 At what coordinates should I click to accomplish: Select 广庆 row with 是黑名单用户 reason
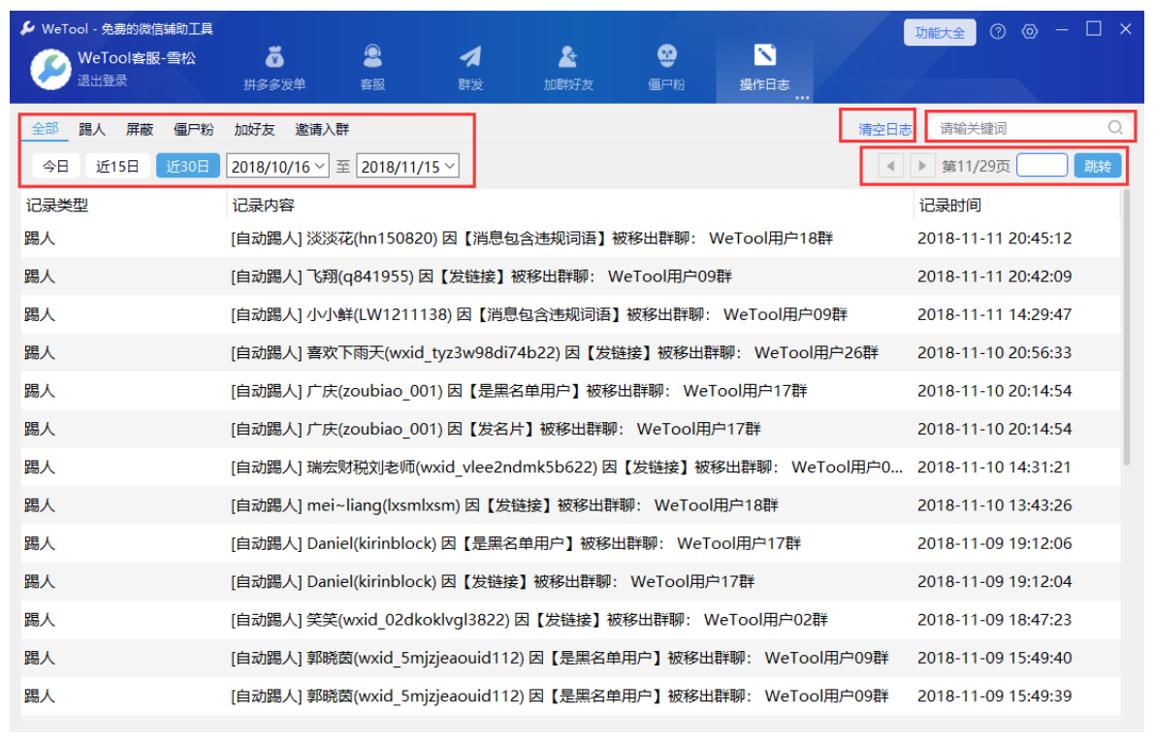(x=570, y=391)
